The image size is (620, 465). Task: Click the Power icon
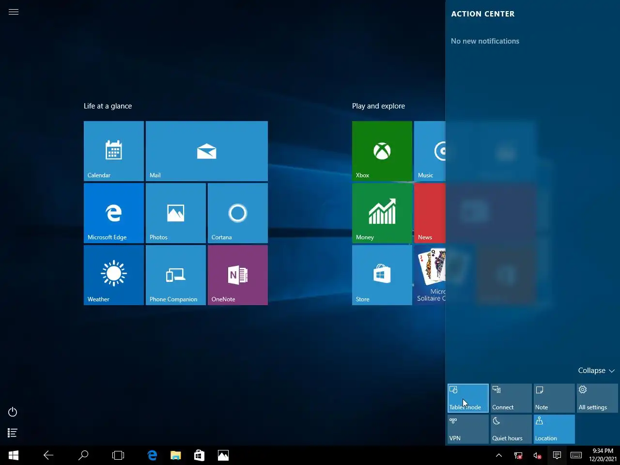tap(13, 412)
